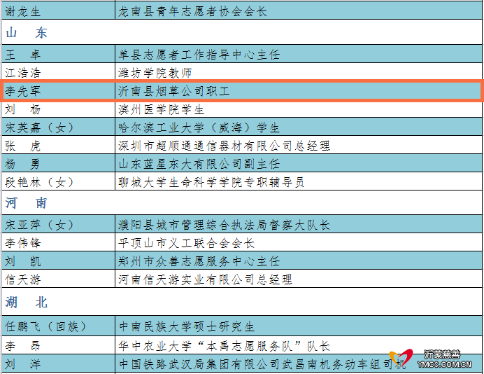Viewport: 484px width, 374px height.
Task: Select the cell 滨州医学院学生
Action: pyautogui.click(x=299, y=109)
